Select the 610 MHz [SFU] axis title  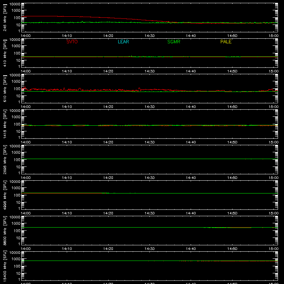tap(5, 88)
